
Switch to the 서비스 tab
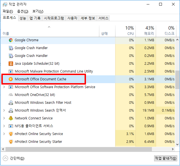click(103, 18)
